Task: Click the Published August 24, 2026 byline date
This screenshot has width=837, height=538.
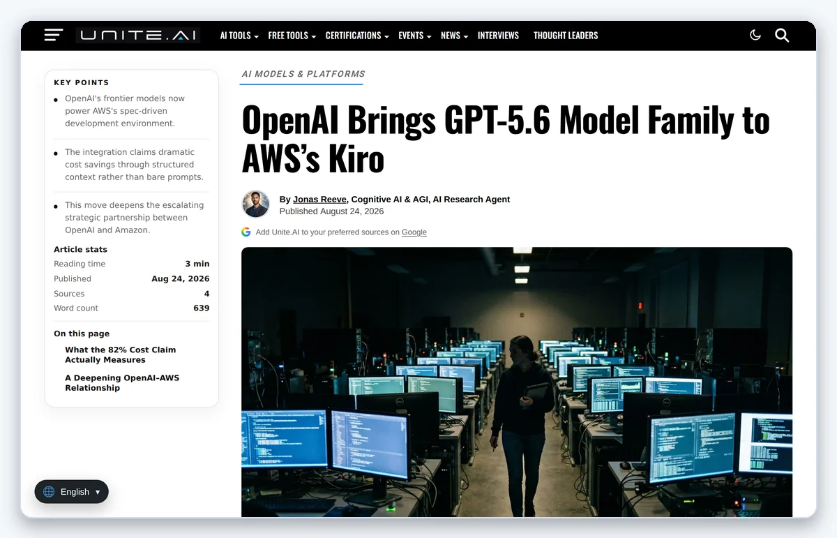Action: point(331,211)
